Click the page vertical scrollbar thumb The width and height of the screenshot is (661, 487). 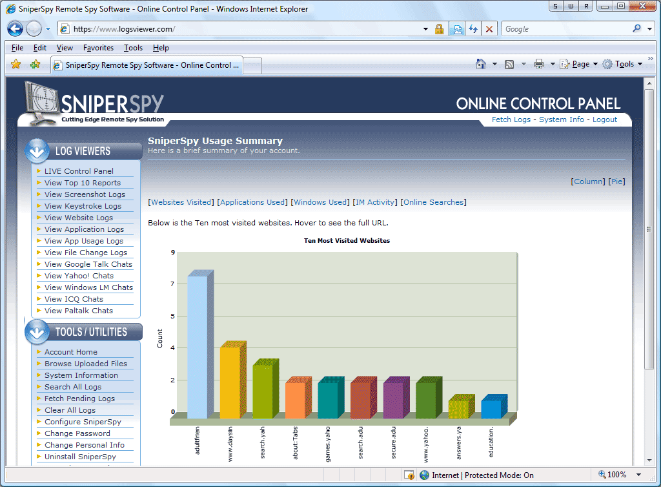[649, 229]
